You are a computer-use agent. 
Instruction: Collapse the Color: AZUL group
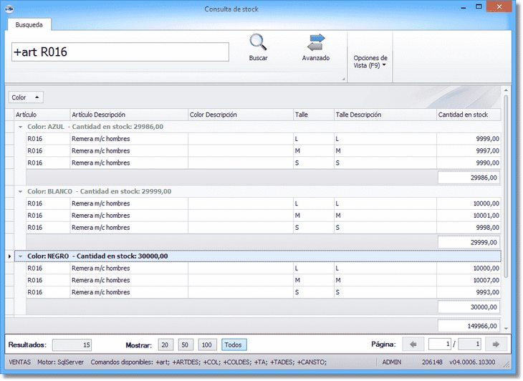pyautogui.click(x=20, y=127)
